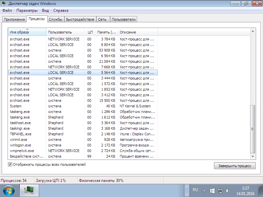Sort by Описание column header
The image size is (263, 197).
(x=138, y=32)
